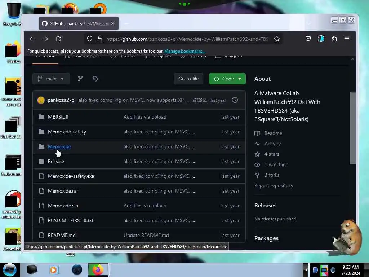
Task: Open the Windows Start button
Action: point(9,270)
